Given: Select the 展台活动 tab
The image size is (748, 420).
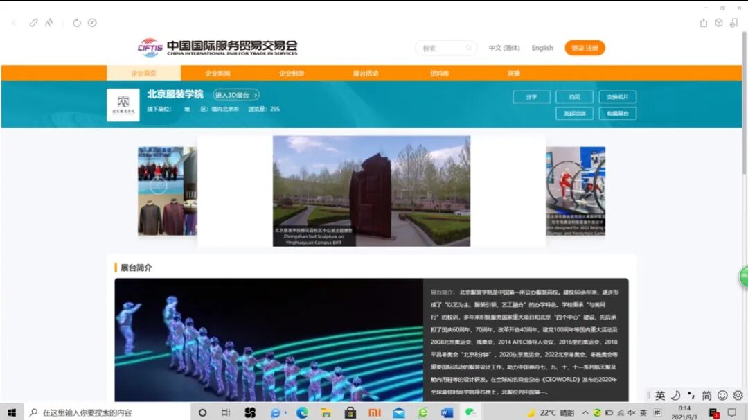Looking at the screenshot, I should [366, 73].
